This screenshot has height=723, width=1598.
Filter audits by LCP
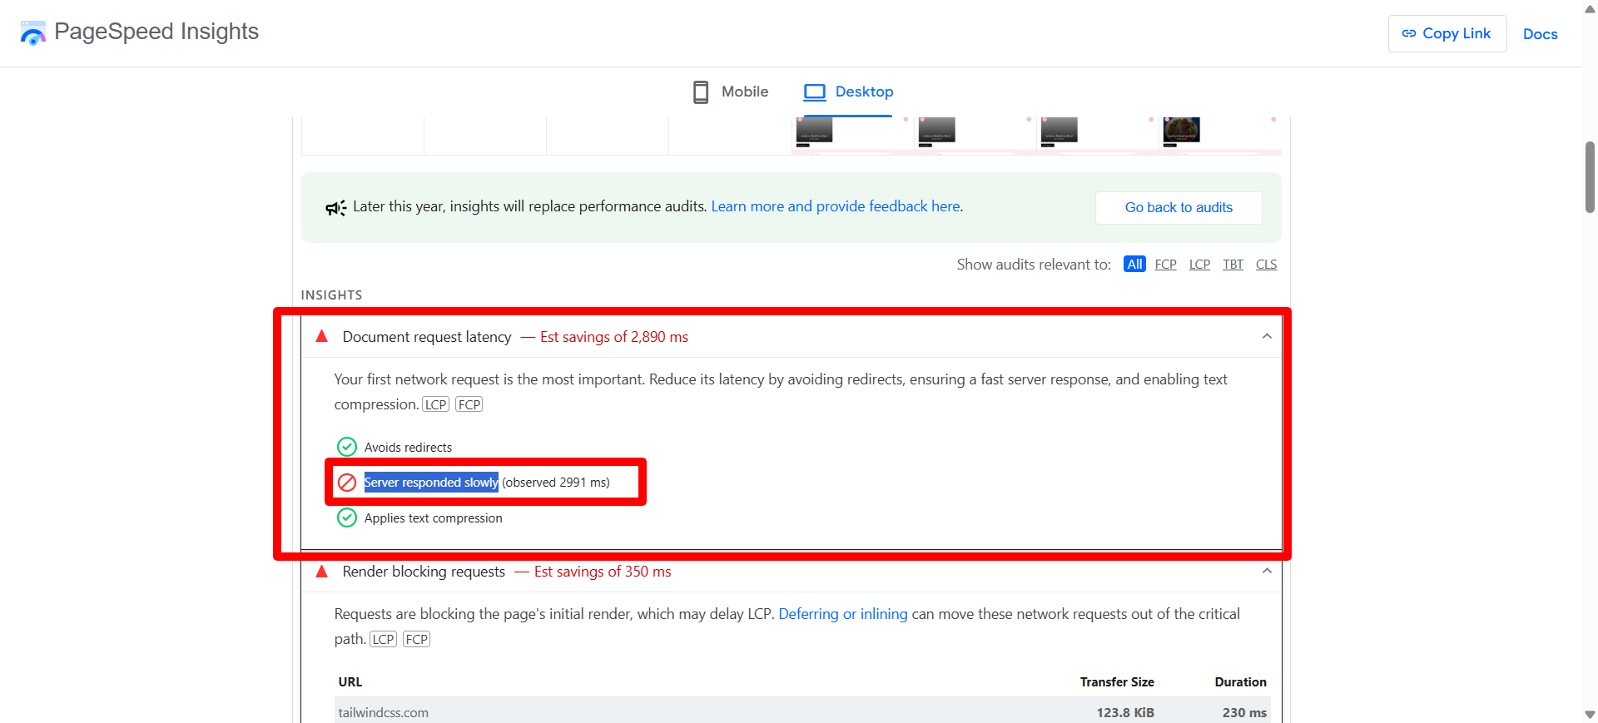1199,265
